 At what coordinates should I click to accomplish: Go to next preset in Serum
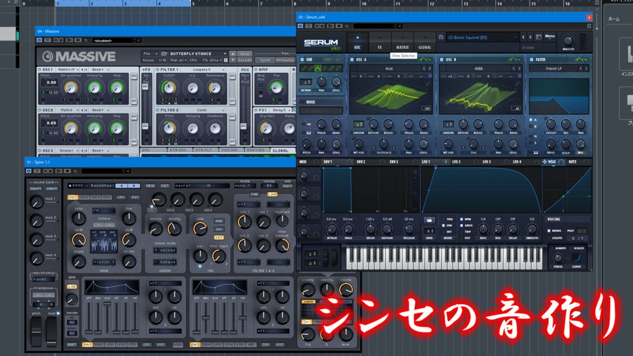[x=530, y=37]
